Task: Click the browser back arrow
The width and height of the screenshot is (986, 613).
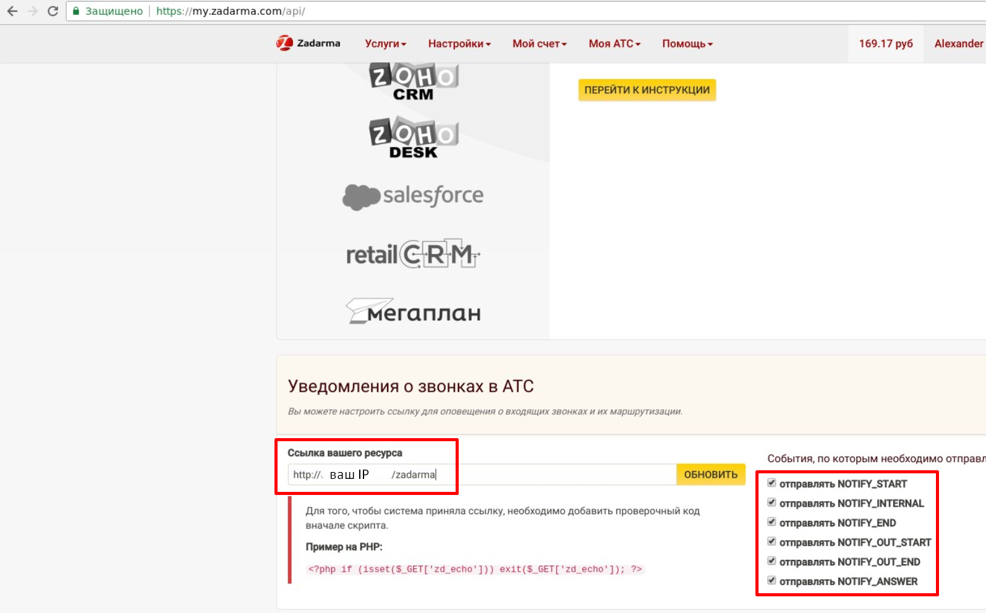Action: coord(12,11)
